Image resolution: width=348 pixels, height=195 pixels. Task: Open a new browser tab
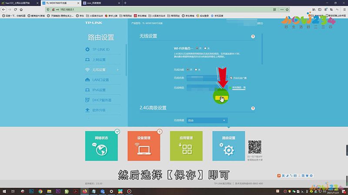point(125,3)
